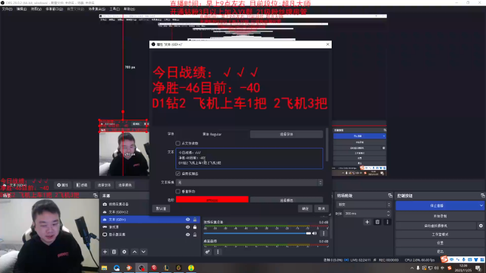Configure virtual camera using the gear icon
Viewport: 486px width, 273px height.
click(481, 226)
